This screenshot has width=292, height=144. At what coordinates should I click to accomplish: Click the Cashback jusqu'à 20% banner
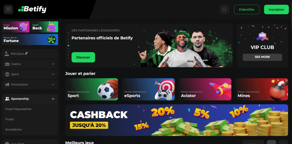pyautogui.click(x=177, y=120)
